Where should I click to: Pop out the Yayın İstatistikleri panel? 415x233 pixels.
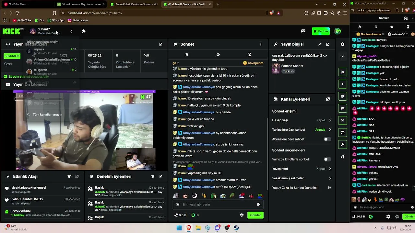[x=160, y=44]
